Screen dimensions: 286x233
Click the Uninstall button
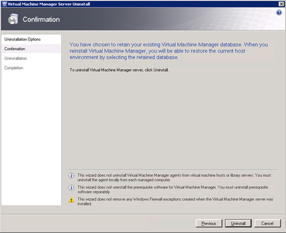(238, 223)
